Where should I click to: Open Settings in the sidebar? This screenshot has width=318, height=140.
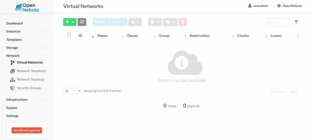click(x=12, y=116)
